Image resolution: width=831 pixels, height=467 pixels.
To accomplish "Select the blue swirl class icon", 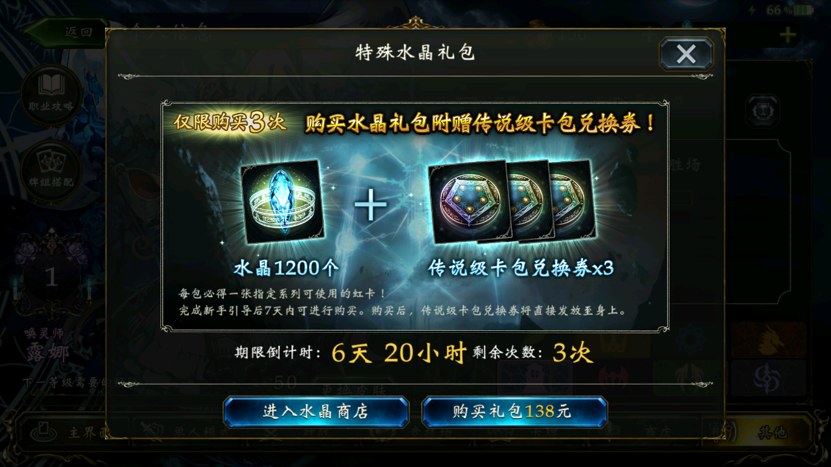I will tap(769, 378).
